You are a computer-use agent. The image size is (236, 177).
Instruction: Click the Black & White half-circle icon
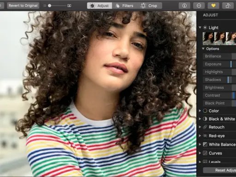tap(205, 119)
